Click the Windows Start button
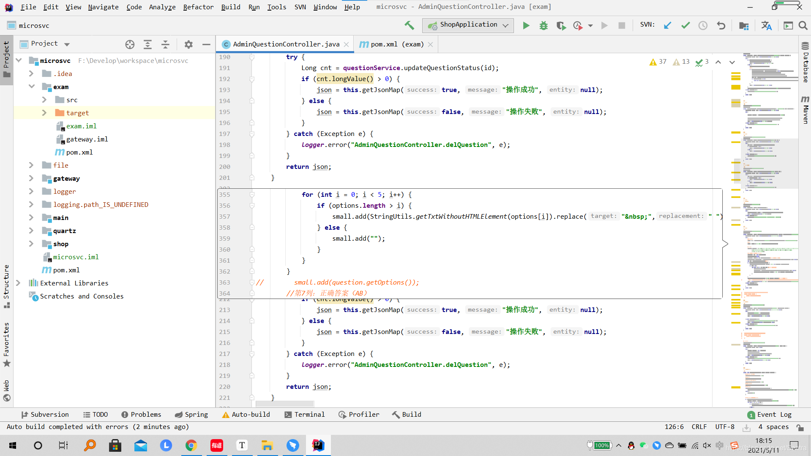Image resolution: width=811 pixels, height=456 pixels. [13, 445]
